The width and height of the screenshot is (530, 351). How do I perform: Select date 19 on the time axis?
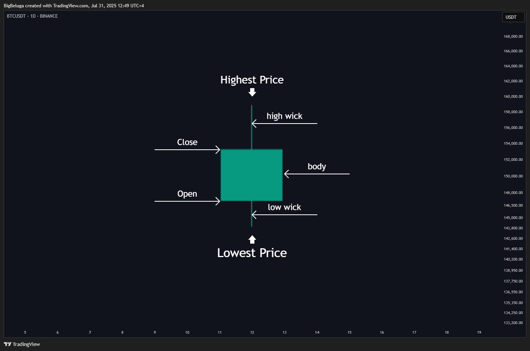click(x=479, y=333)
